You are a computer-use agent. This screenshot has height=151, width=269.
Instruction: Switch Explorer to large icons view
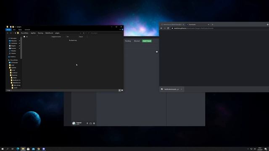[122, 90]
